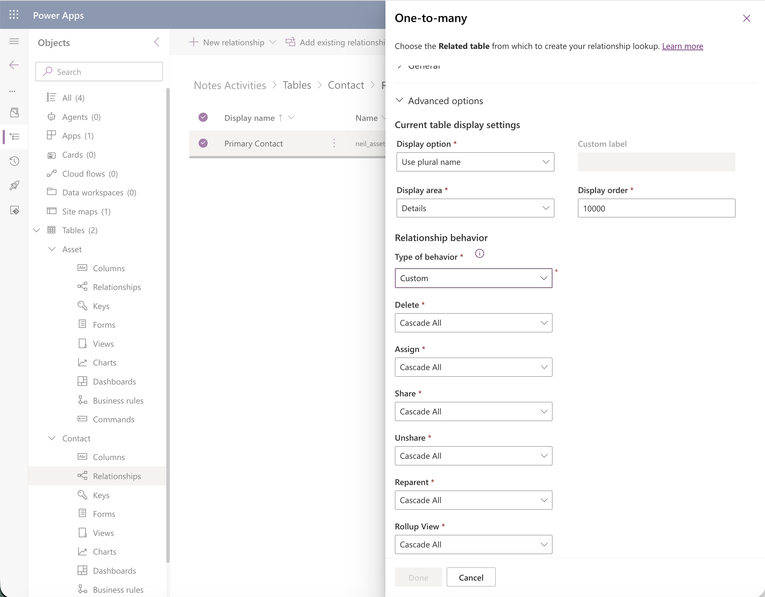The image size is (765, 597).
Task: Go to Notes Activities breadcrumb
Action: 230,85
